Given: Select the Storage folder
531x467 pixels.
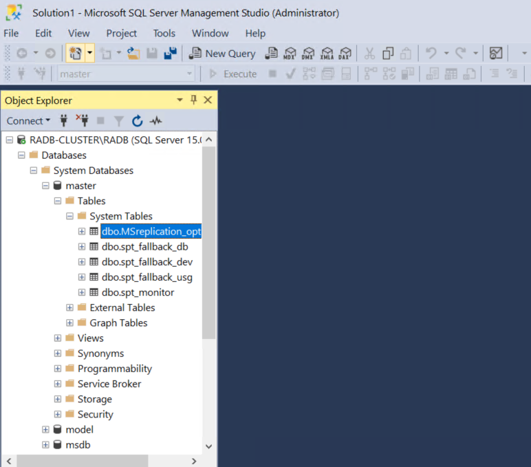Looking at the screenshot, I should [x=94, y=399].
